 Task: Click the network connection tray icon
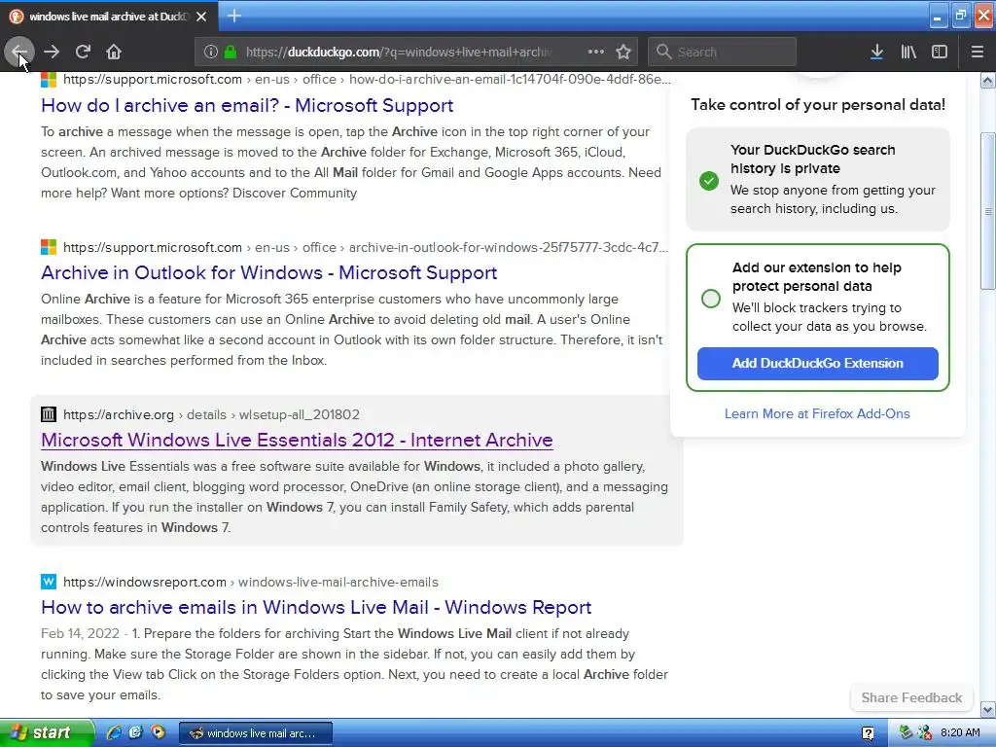point(925,732)
